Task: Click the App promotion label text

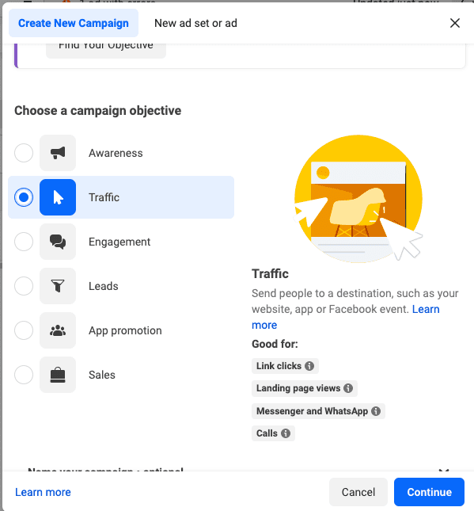Action: pos(125,330)
